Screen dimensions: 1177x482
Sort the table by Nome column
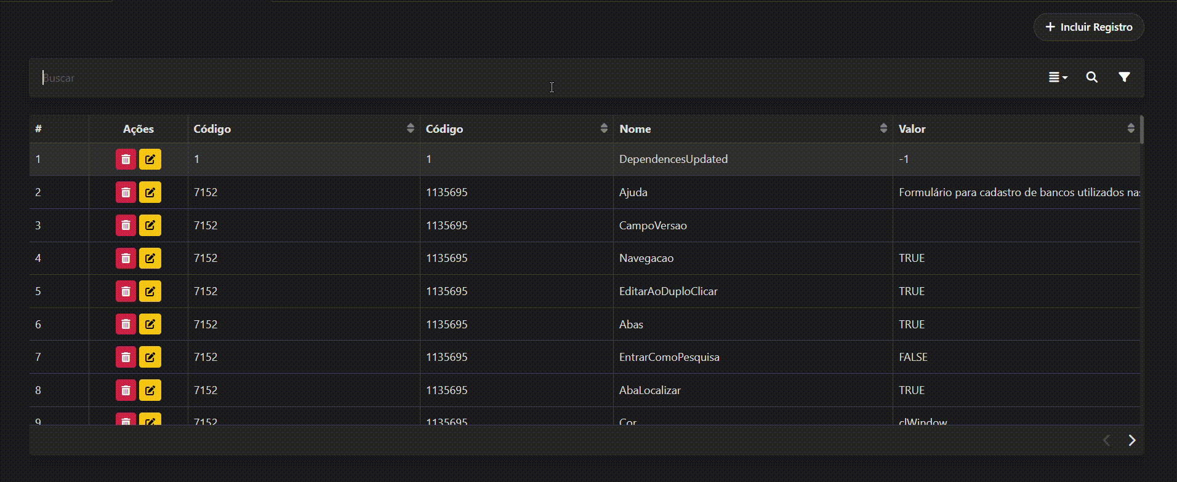pos(883,128)
